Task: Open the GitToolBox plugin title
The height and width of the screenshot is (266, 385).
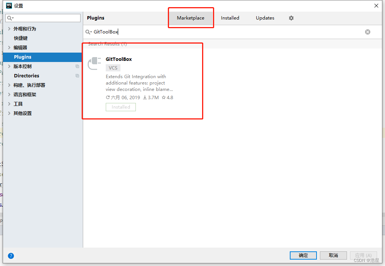Action: (119, 59)
